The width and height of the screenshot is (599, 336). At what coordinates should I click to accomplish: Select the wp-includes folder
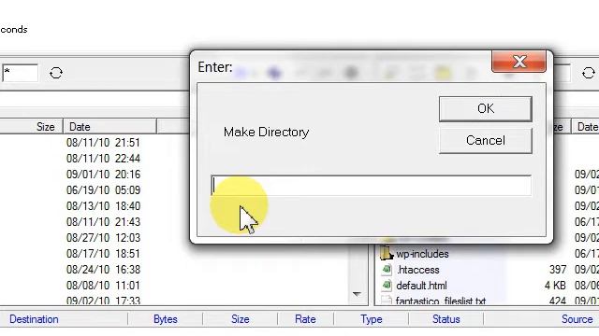point(422,254)
